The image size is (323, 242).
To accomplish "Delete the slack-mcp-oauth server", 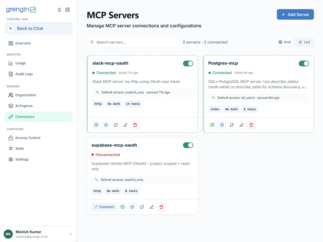I will pos(135,125).
